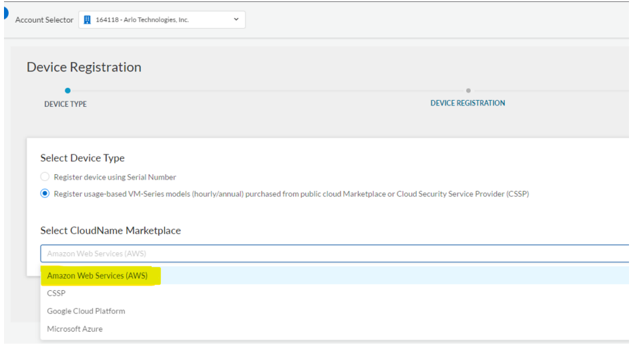Viewport: 635px width, 349px height.
Task: Click the 'Select Device Type' heading
Action: pyautogui.click(x=82, y=158)
